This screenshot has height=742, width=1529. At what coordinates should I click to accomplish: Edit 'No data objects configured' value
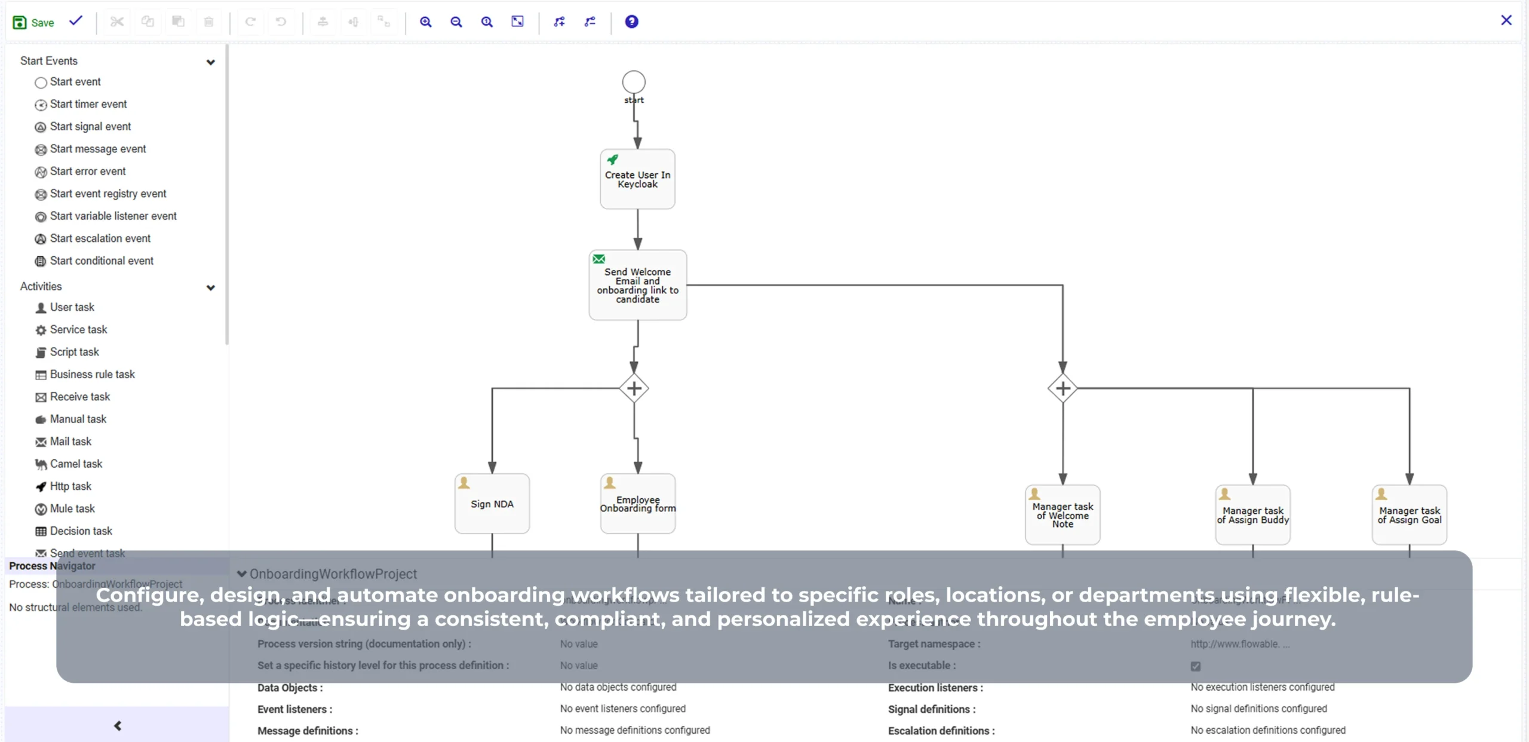pyautogui.click(x=618, y=687)
